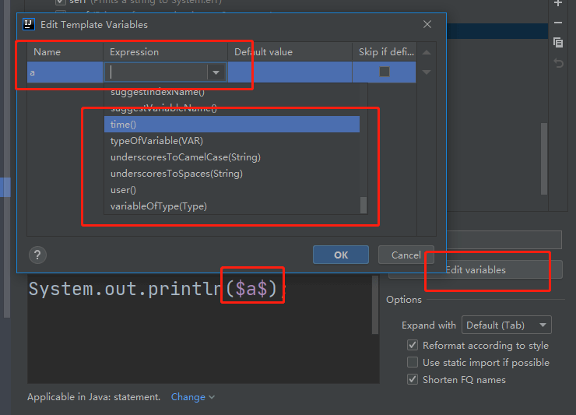Click the remove template minus icon
This screenshot has height=415, width=576.
pos(558,23)
